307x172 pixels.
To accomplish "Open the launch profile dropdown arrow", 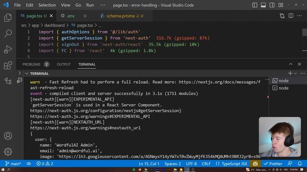I will pyautogui.click(x=295, y=74).
